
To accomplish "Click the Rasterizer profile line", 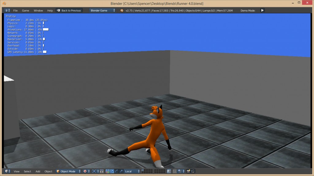I will tap(26, 39).
